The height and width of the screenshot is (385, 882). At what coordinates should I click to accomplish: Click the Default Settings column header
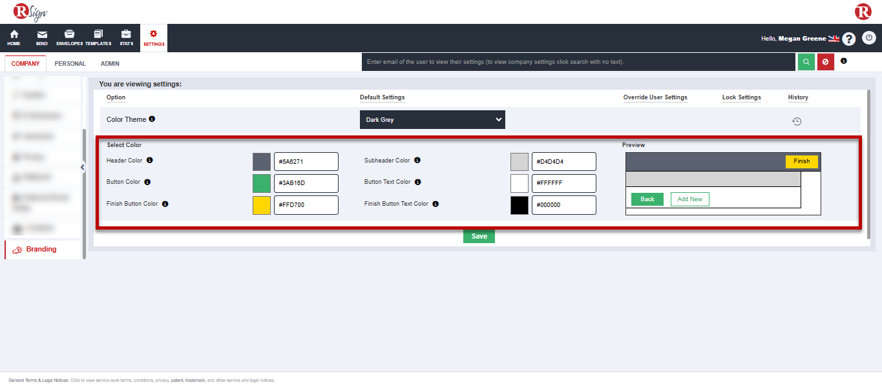[383, 97]
